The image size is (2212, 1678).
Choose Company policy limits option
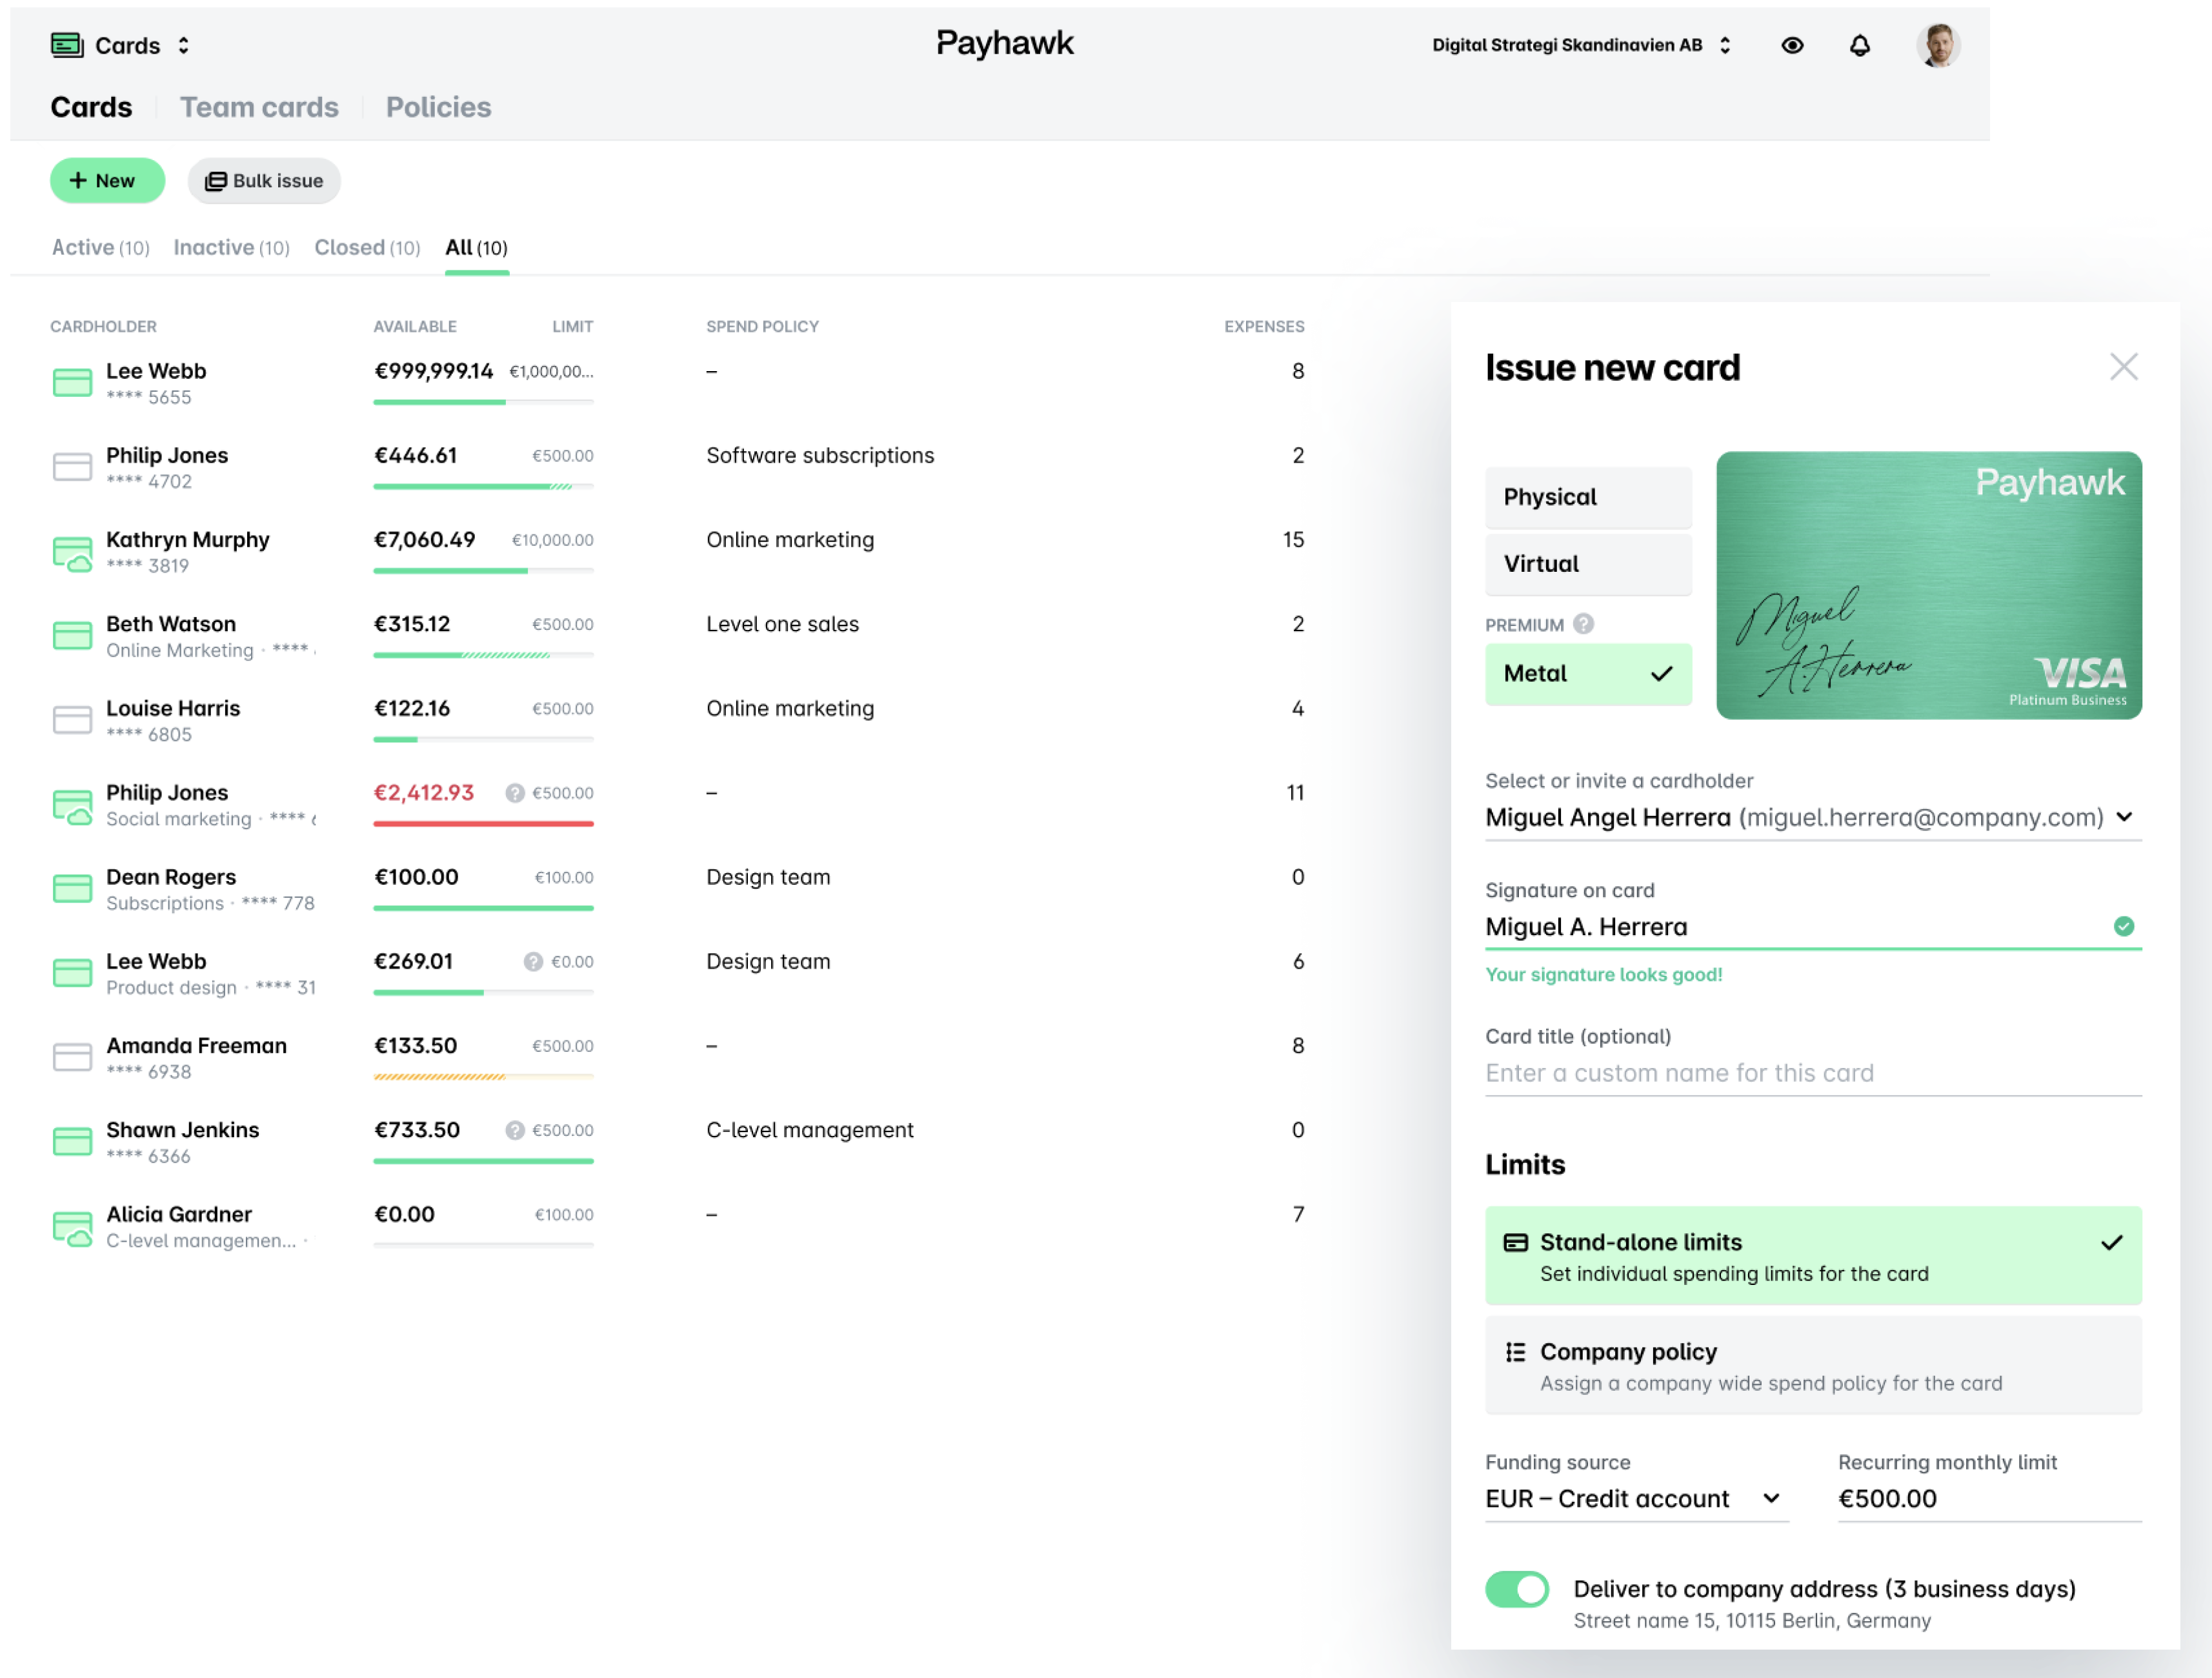point(1813,1365)
